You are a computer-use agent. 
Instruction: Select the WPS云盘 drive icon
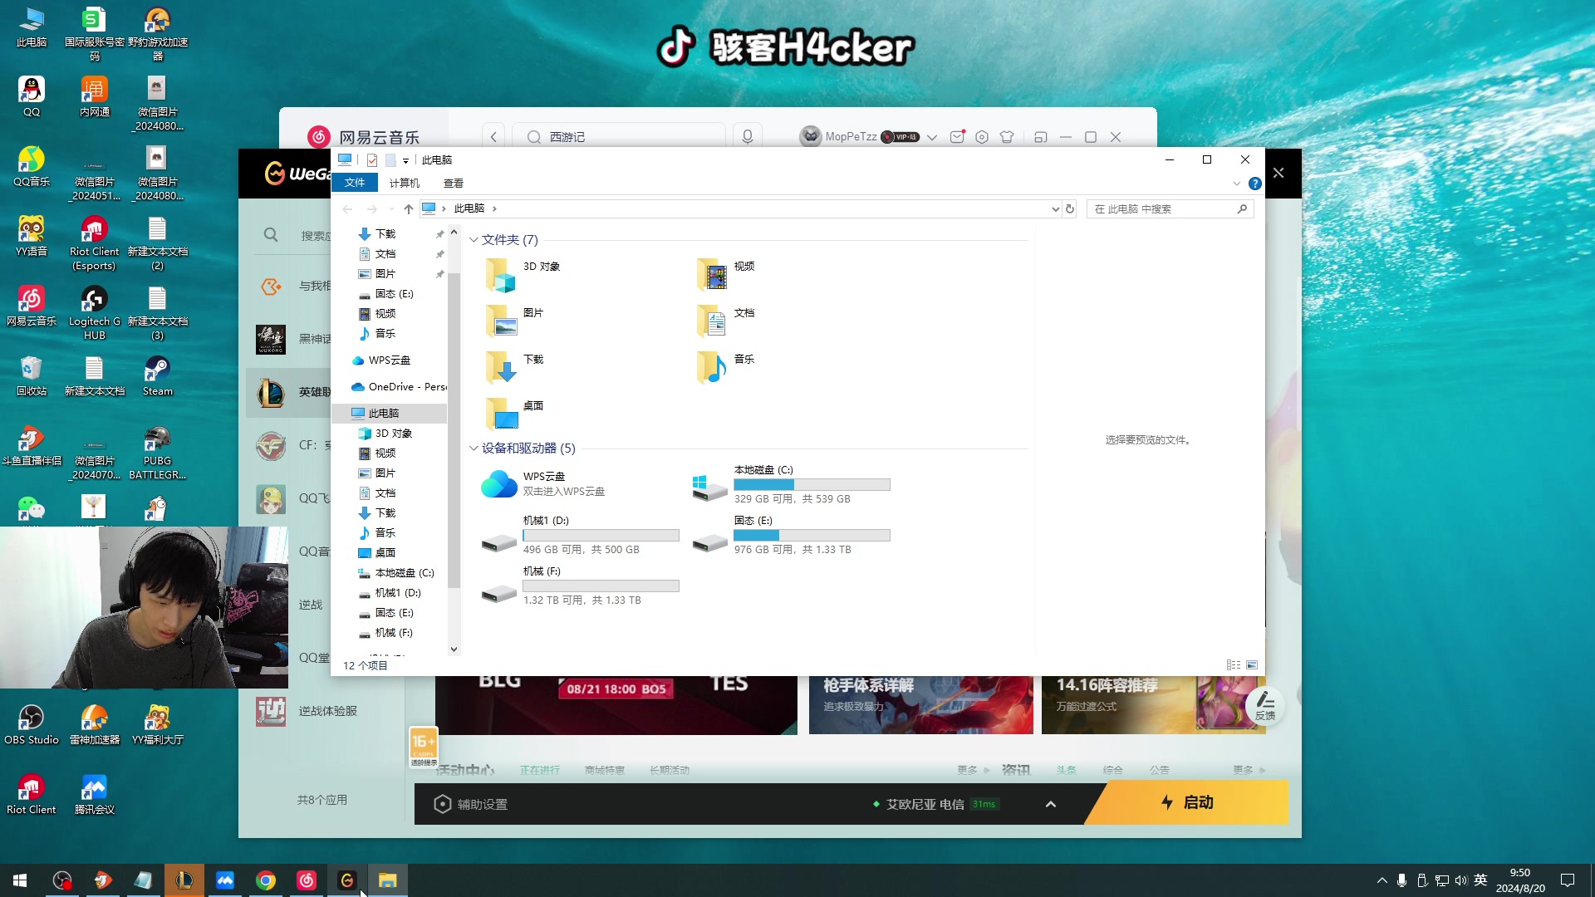coord(499,483)
